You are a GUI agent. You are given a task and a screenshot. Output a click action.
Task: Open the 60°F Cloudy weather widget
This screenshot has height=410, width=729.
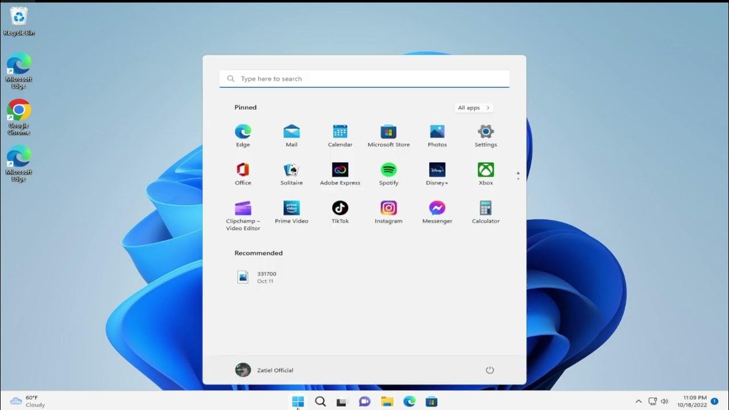[28, 401]
